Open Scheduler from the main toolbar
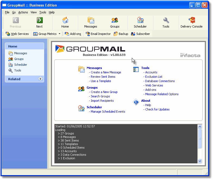This screenshot has width=213, height=180. (x=140, y=23)
